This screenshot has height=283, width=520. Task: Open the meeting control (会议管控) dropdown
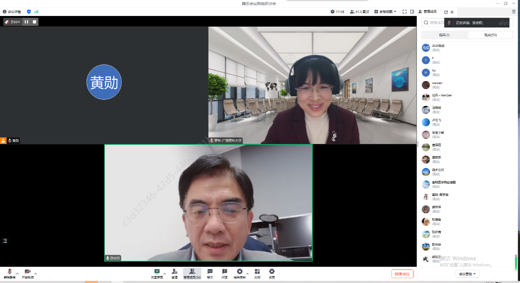tap(467, 274)
